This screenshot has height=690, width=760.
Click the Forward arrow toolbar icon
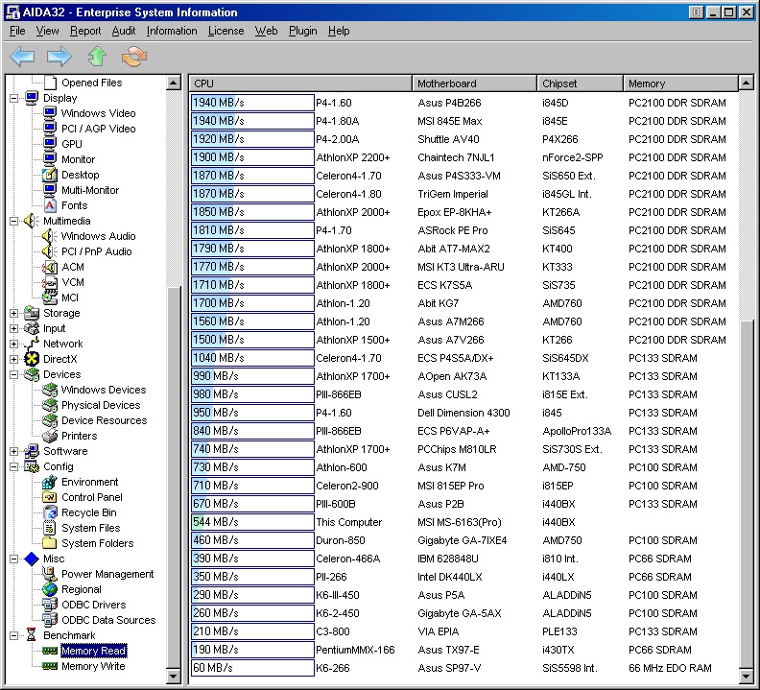tap(59, 57)
